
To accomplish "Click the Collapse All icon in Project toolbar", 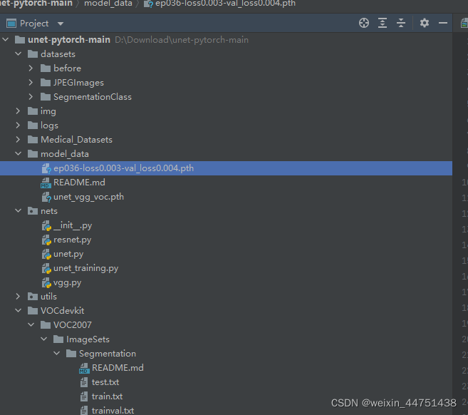I will point(401,23).
